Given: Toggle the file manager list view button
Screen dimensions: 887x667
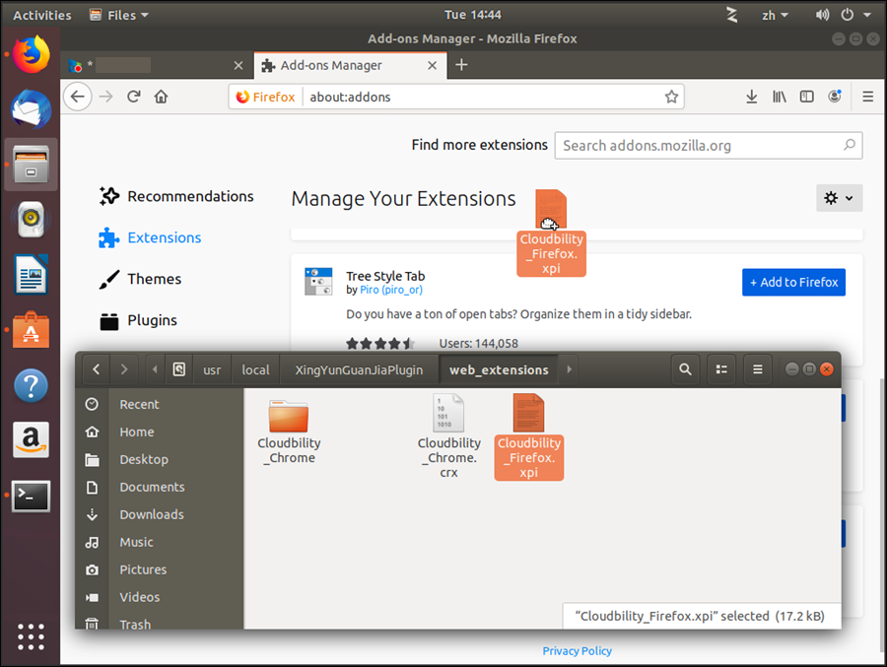Looking at the screenshot, I should tap(721, 369).
